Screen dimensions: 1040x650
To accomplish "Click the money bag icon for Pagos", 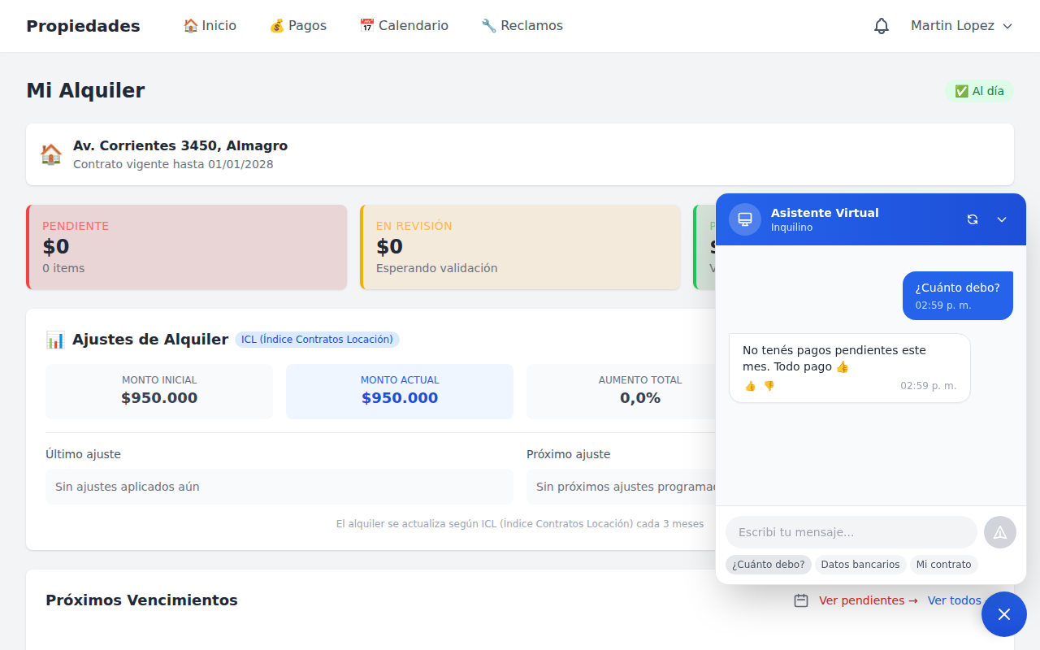I will [x=275, y=25].
